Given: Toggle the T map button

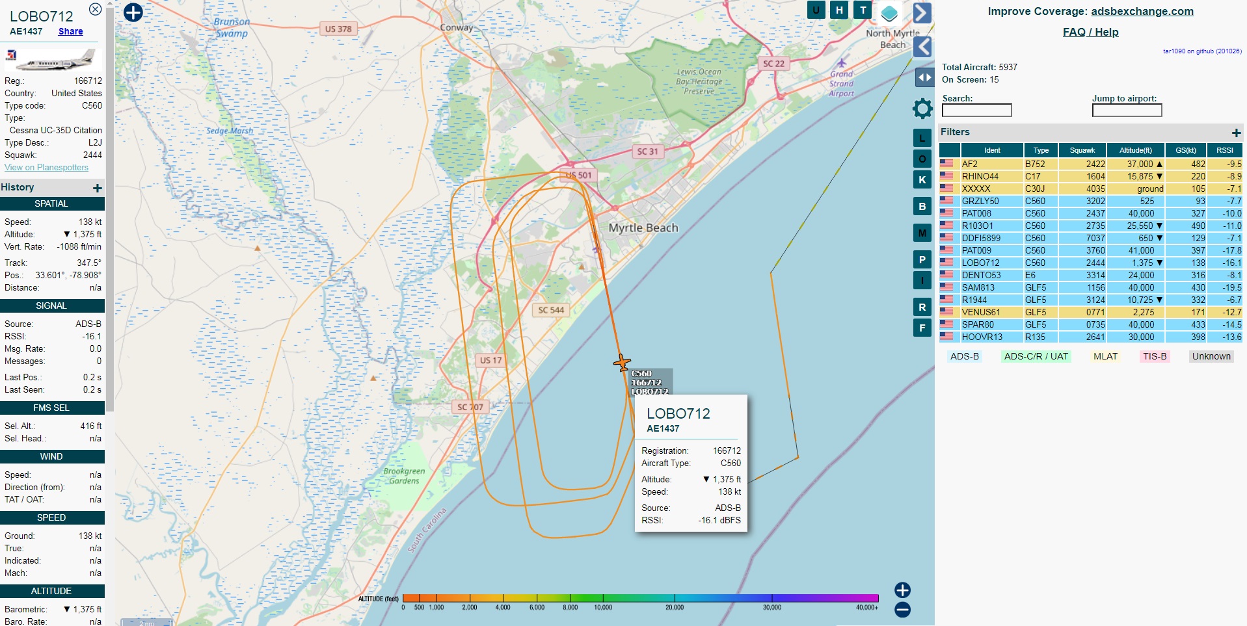Looking at the screenshot, I should [x=863, y=10].
